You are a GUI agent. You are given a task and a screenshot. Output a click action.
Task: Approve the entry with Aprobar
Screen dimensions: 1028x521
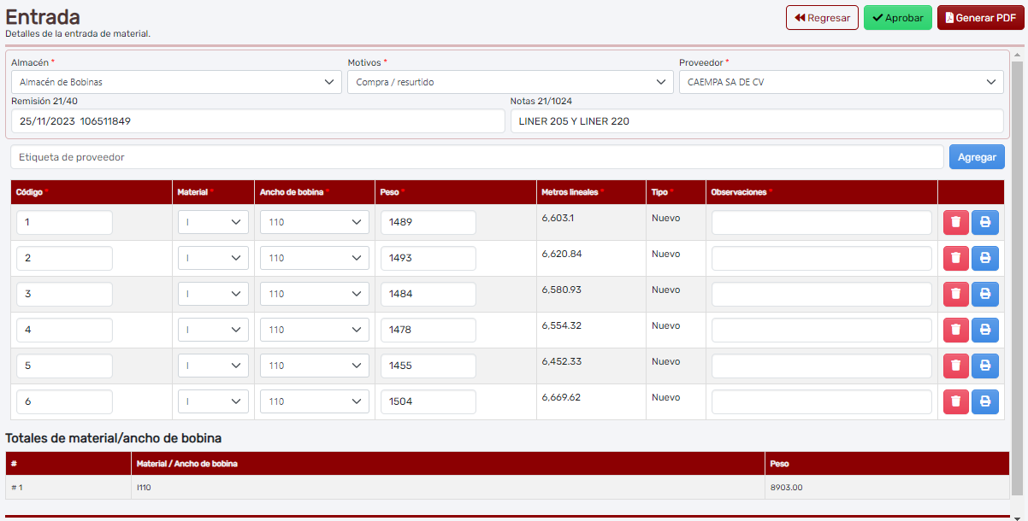(x=897, y=18)
